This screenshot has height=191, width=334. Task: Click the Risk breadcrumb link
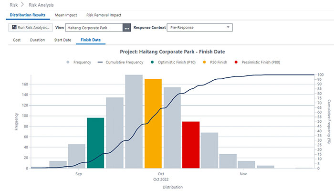14,5
